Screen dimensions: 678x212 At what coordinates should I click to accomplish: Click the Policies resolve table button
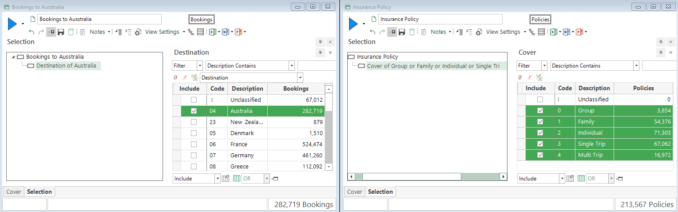point(540,20)
